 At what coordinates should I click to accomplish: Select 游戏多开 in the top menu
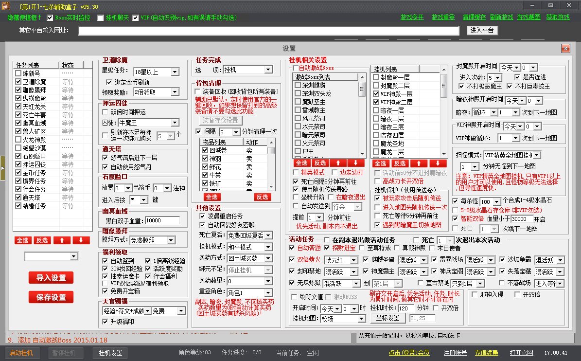[412, 17]
